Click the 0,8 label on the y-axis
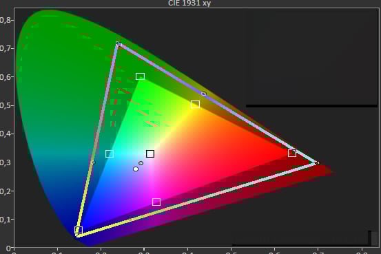This screenshot has height=254, width=381. pyautogui.click(x=5, y=20)
